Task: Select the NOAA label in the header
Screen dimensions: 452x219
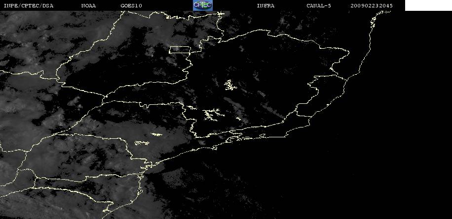Action: [88, 5]
